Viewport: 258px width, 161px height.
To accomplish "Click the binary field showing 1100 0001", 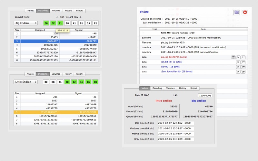I will [x=205, y=96].
